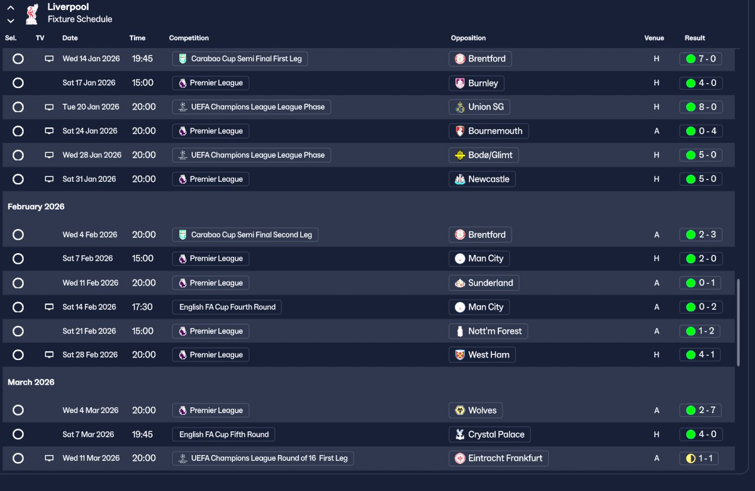This screenshot has height=491, width=755.
Task: Click the Brentford badge in the 14 Jan row
Action: [x=460, y=59]
